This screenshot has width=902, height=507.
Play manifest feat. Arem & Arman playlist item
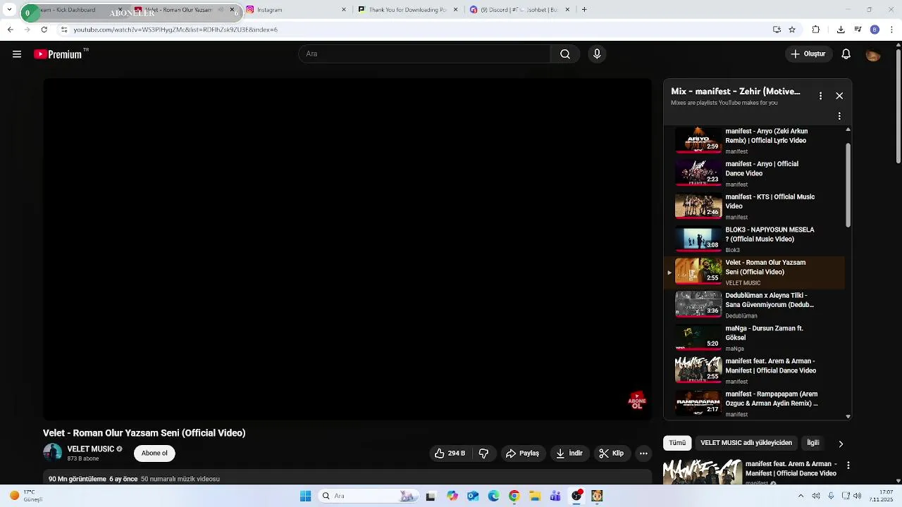[754, 370]
